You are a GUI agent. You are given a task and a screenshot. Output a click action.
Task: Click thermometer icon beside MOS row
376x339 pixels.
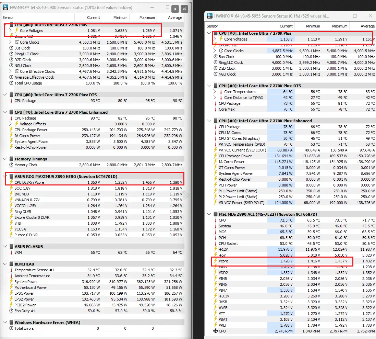216,232
